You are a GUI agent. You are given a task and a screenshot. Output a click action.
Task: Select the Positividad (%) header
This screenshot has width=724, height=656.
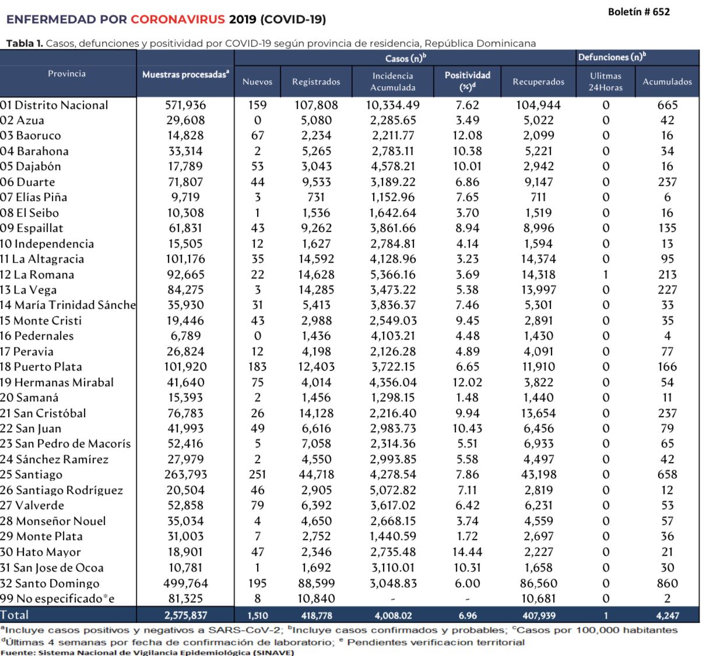pos(468,81)
